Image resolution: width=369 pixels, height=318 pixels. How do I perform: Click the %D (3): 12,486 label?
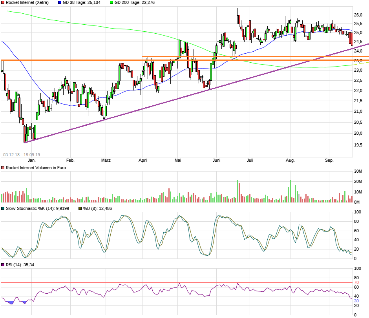pos(97,209)
